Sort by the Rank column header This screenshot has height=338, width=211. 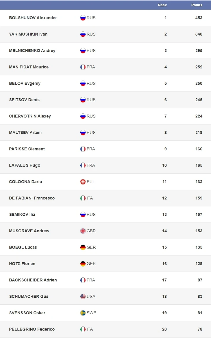[162, 5]
